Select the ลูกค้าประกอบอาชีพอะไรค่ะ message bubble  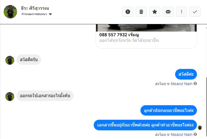pos(169,111)
